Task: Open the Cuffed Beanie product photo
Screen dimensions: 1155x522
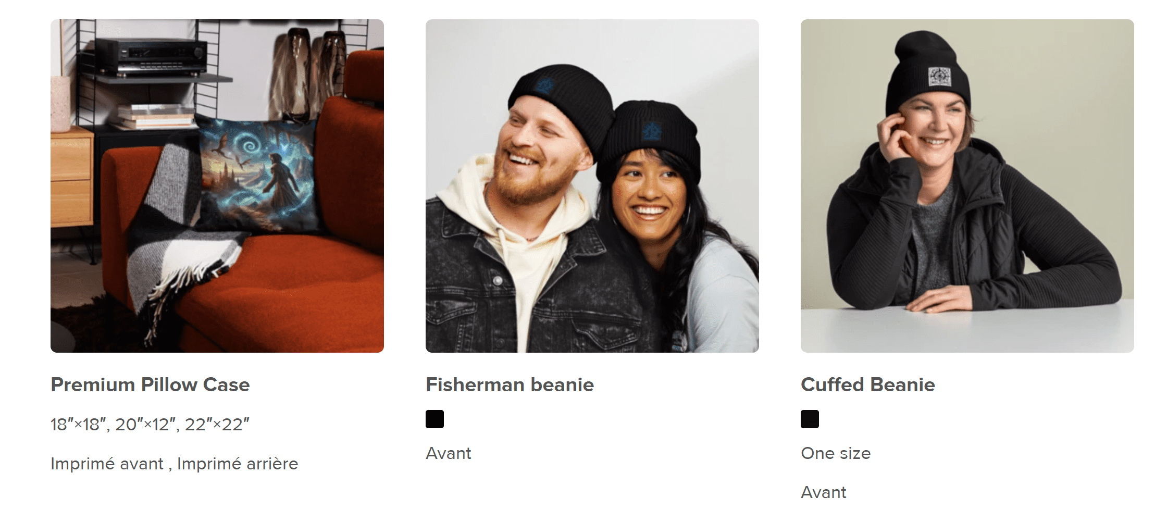Action: [x=967, y=186]
